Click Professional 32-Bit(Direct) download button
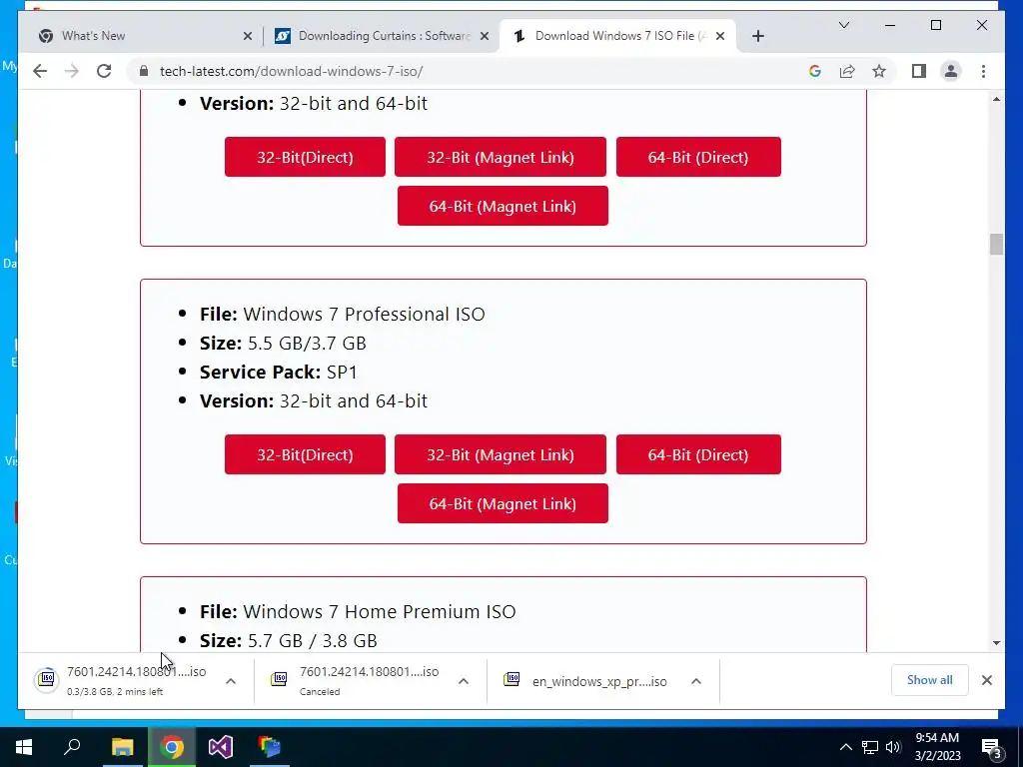1023x767 pixels. click(305, 454)
